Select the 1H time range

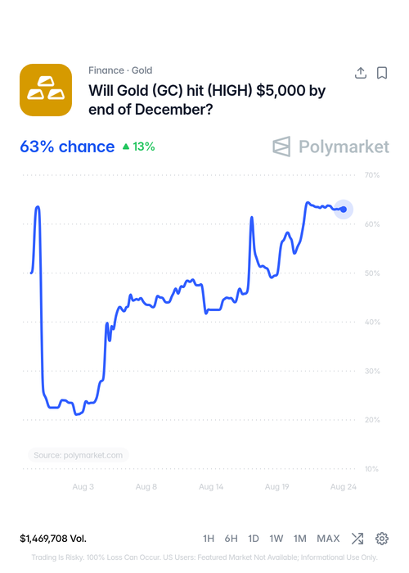(209, 539)
